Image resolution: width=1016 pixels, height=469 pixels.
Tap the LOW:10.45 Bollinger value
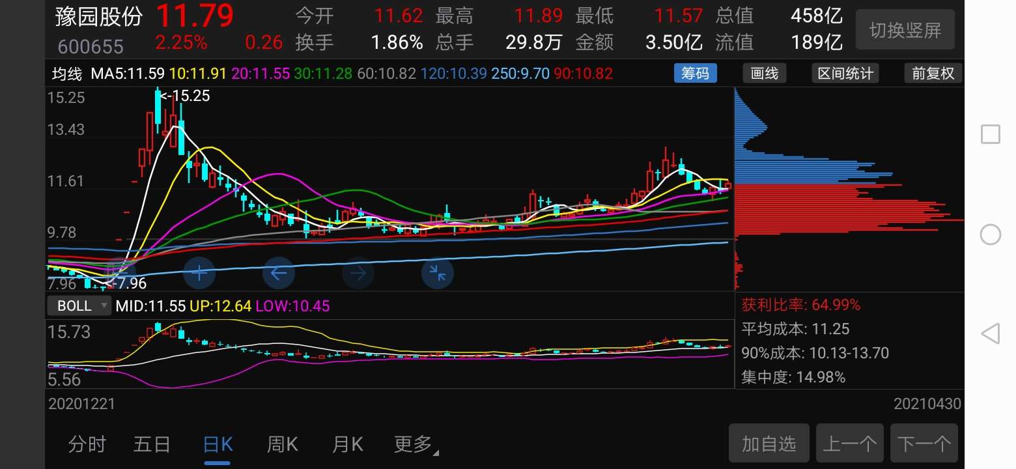coord(293,306)
